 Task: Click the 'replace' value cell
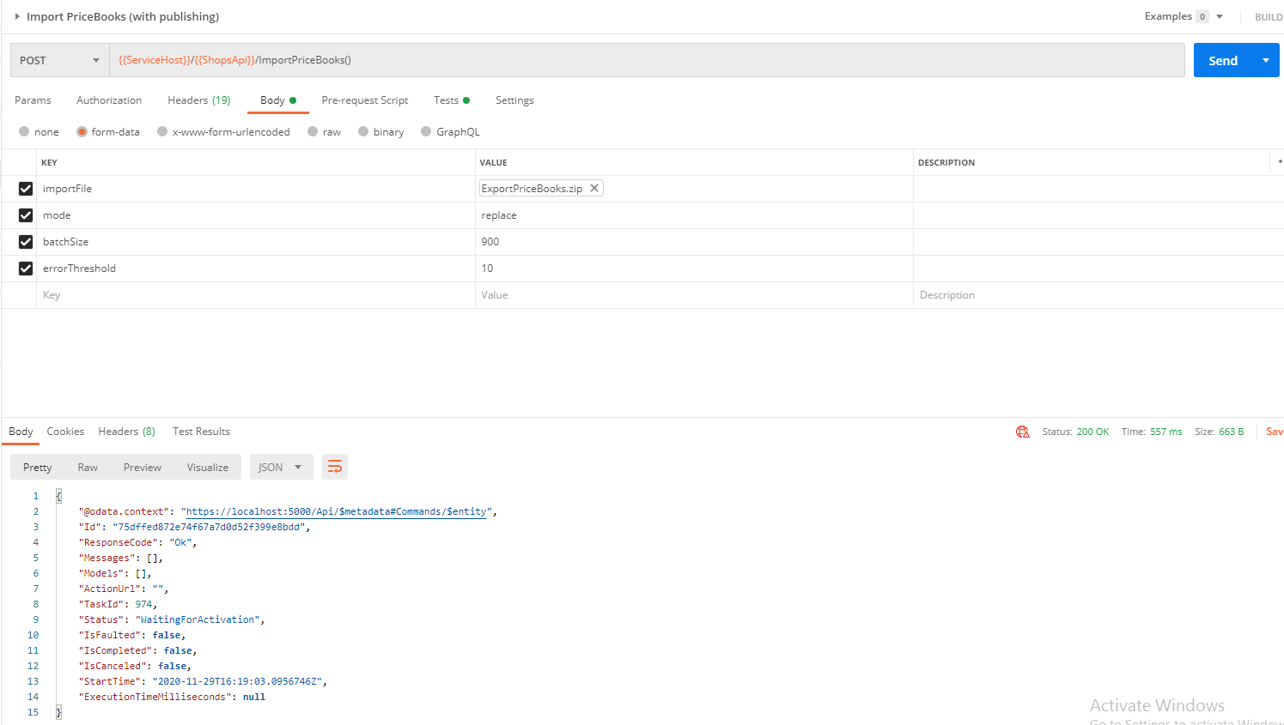coord(694,215)
